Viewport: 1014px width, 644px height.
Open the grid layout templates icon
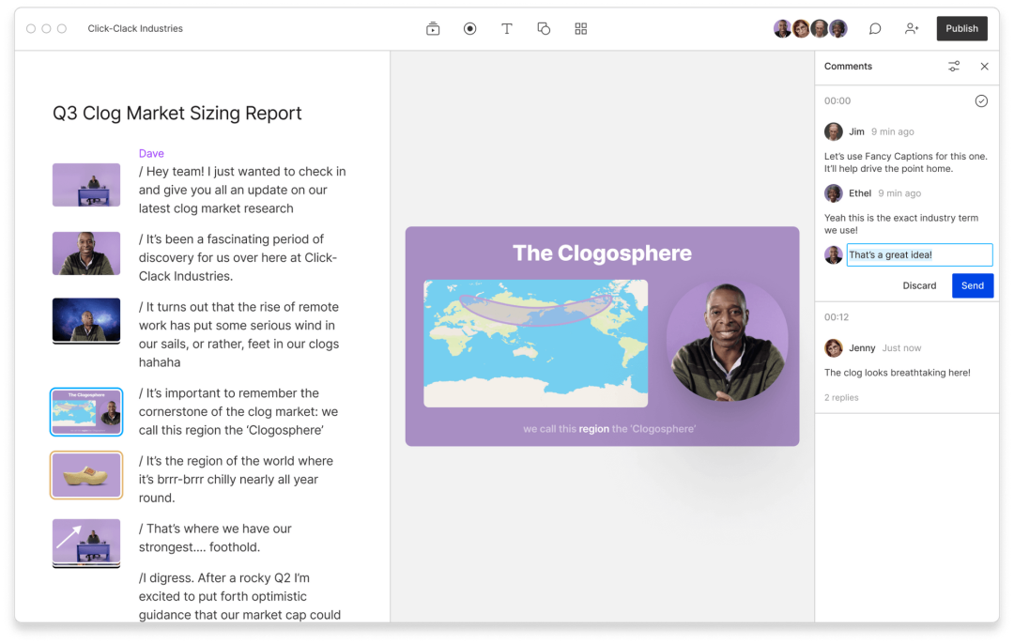tap(581, 28)
